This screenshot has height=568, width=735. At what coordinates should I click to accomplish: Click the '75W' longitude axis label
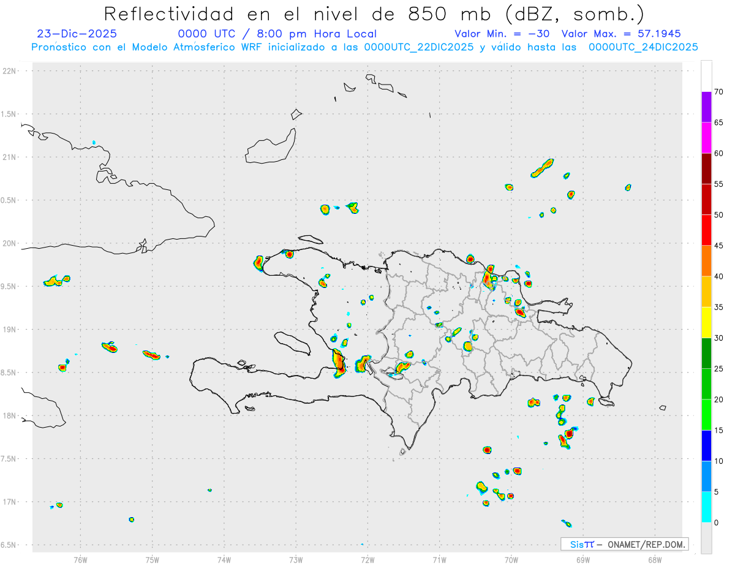[x=153, y=559]
